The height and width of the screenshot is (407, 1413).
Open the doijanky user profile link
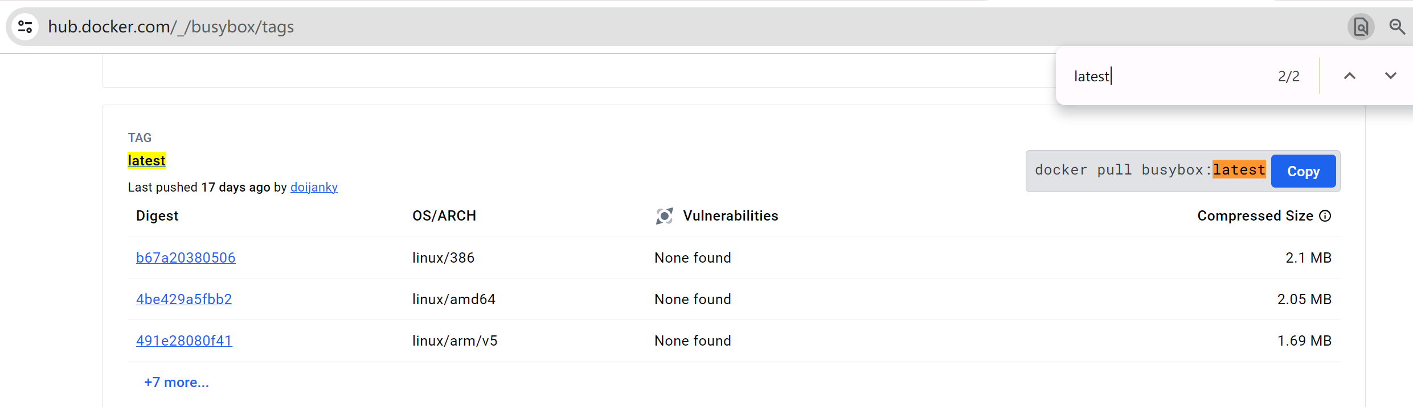click(x=314, y=187)
